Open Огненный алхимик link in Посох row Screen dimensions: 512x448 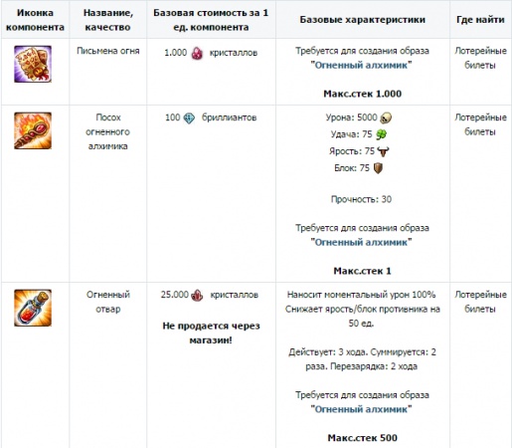point(361,242)
